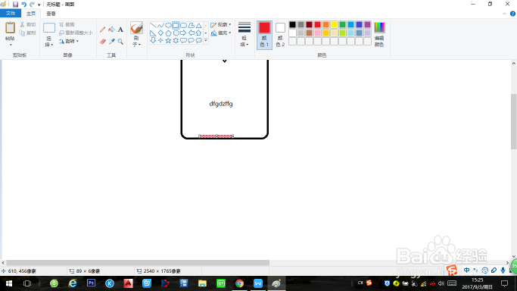Viewport: 517px width, 291px height.
Task: Open the Rotate dropdown
Action: click(x=69, y=41)
